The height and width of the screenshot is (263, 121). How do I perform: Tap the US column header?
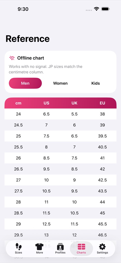pyautogui.click(x=46, y=103)
